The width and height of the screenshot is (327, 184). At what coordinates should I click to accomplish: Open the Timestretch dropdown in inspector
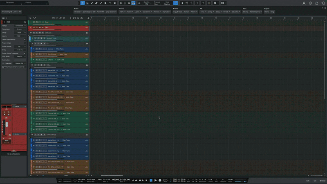[x=19, y=29]
